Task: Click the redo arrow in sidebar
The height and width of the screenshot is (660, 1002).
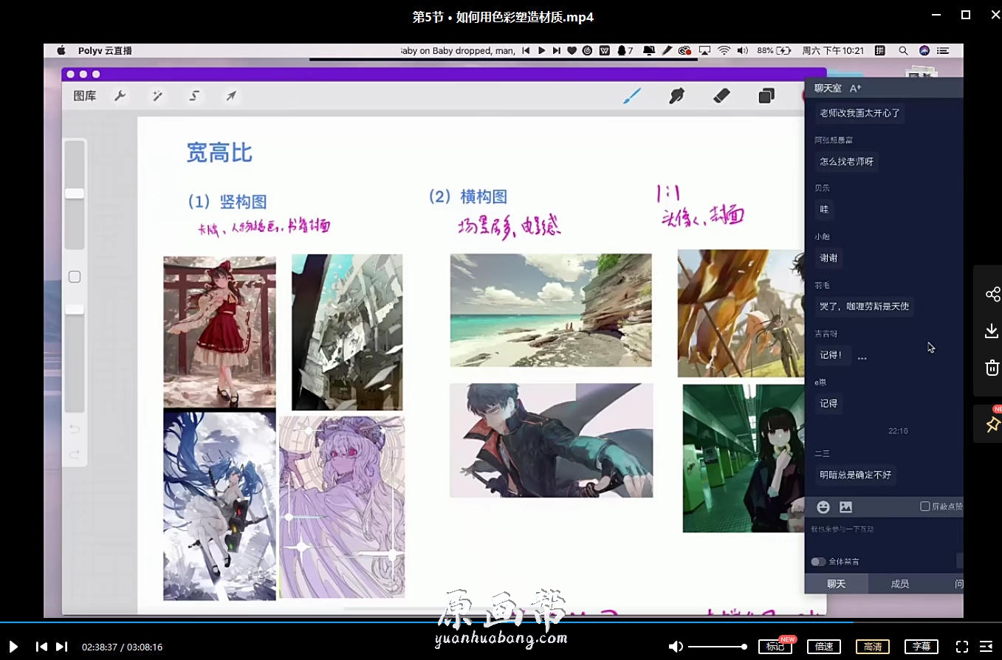Action: click(x=75, y=455)
